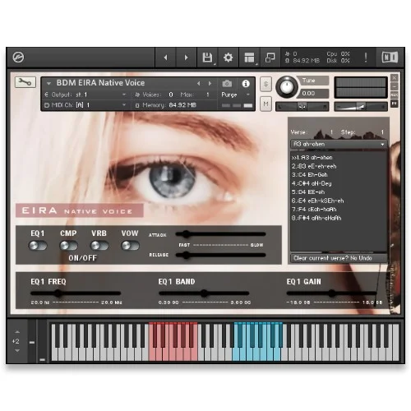Click the exclamation panic button
Image resolution: width=411 pixels, height=411 pixels.
[x=366, y=58]
